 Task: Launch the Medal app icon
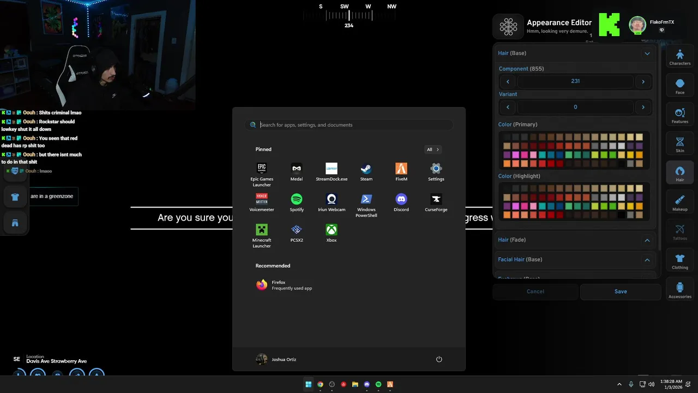pos(297,171)
